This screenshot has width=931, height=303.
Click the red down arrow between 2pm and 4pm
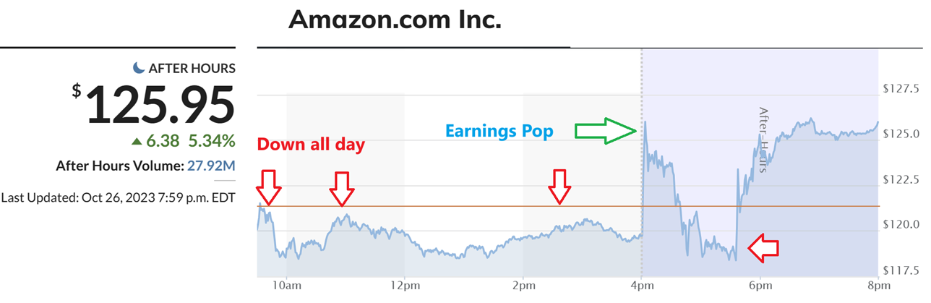pos(559,188)
